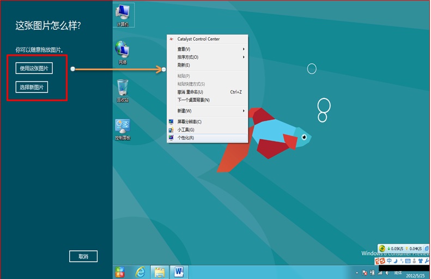Viewport: 431px width, 279px height.
Task: Expand the 新建(W) submenu
Action: pos(208,111)
